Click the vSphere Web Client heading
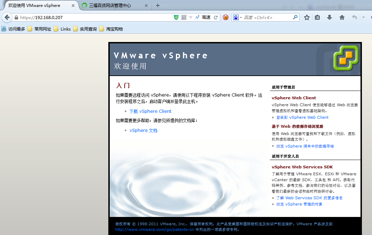 (x=294, y=98)
